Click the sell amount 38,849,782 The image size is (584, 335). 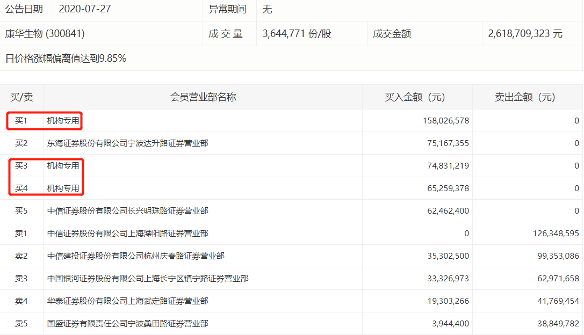point(558,324)
